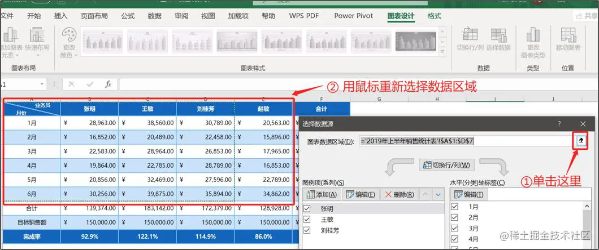
Task: Switch to the 页面布局 tab
Action: [94, 16]
